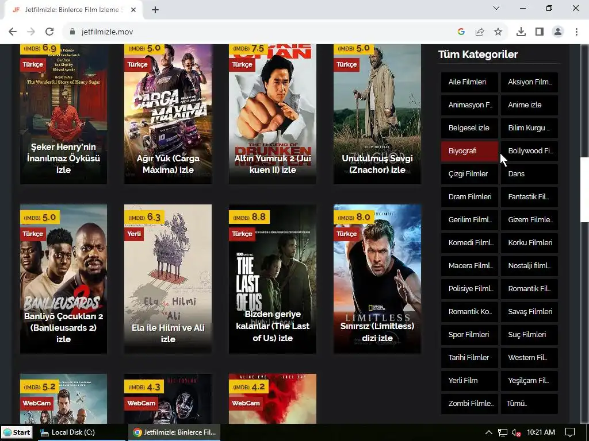The width and height of the screenshot is (589, 441).
Task: Open Suç Filmleri category
Action: click(529, 335)
